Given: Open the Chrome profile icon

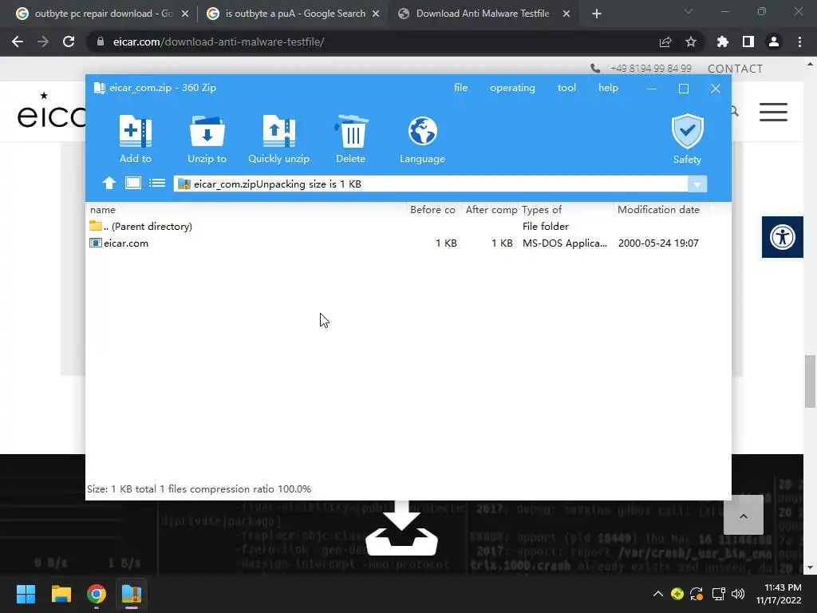Looking at the screenshot, I should (773, 42).
